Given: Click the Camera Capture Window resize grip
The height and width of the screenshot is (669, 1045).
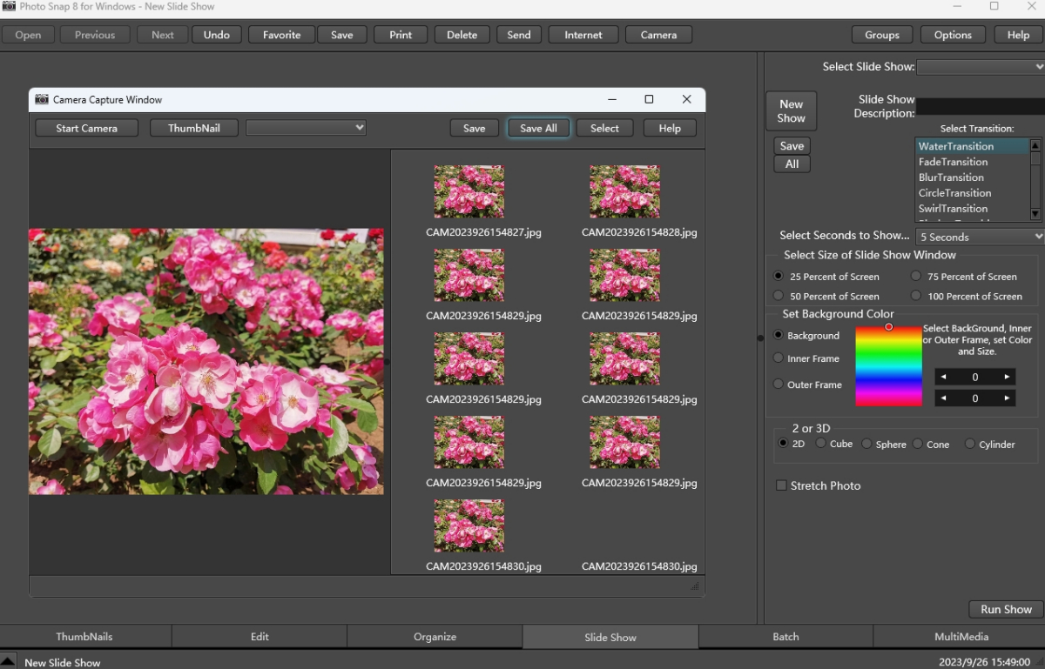Looking at the screenshot, I should (x=695, y=586).
